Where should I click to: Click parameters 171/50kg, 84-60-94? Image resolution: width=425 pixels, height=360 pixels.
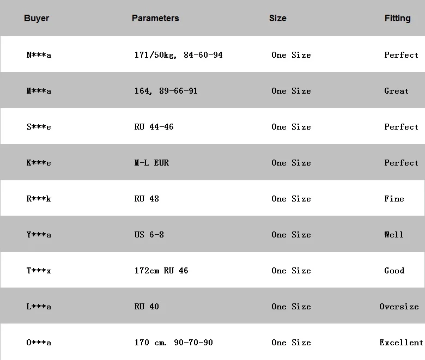click(x=178, y=55)
